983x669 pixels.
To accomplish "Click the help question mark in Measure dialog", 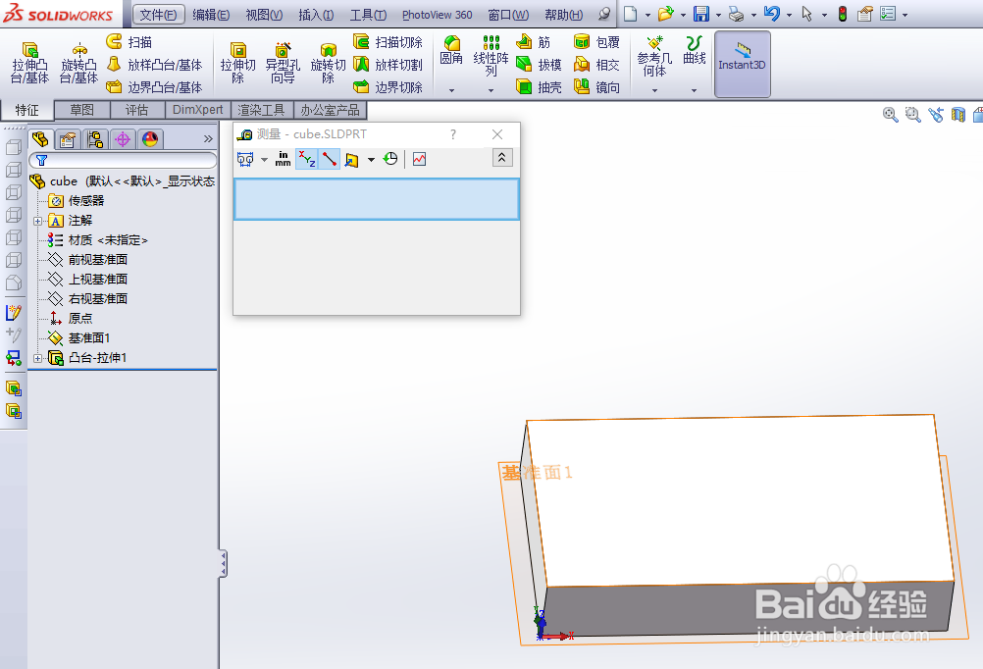I will coord(453,134).
